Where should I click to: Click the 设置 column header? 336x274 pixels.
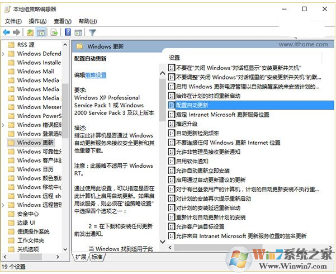pyautogui.click(x=174, y=58)
